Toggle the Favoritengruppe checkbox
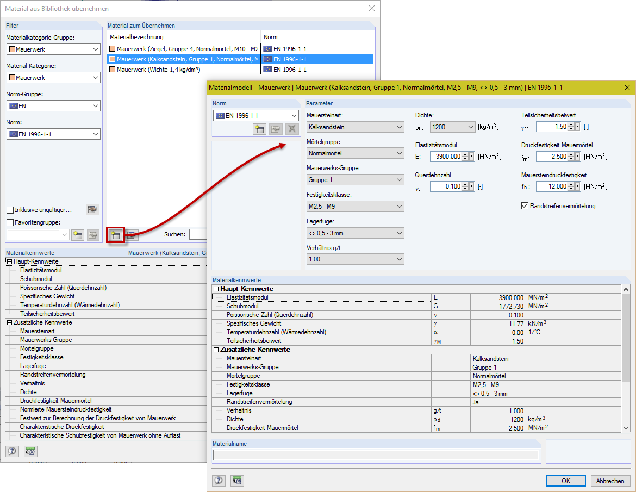Image resolution: width=636 pixels, height=492 pixels. [10, 223]
